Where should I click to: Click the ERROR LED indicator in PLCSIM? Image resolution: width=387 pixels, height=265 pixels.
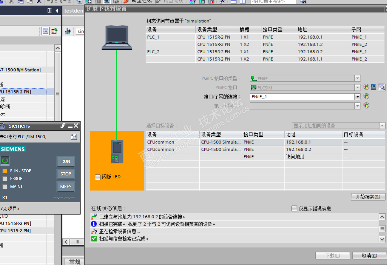click(5, 179)
